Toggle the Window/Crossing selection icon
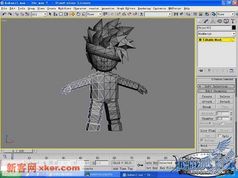The width and height of the screenshot is (238, 178). (x=66, y=14)
